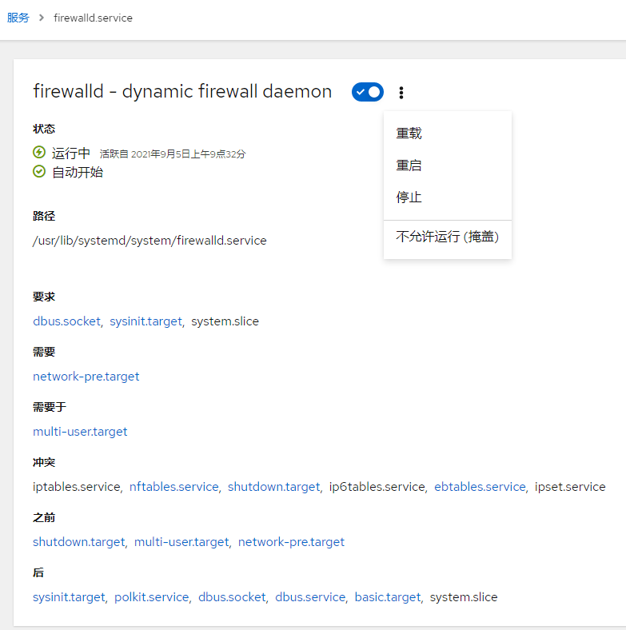Click iptables.service text under 冲突
Viewport: 626px width, 630px height.
(x=76, y=487)
